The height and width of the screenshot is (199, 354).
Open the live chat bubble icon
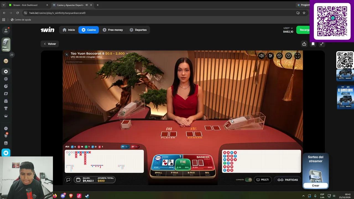[x=68, y=180]
